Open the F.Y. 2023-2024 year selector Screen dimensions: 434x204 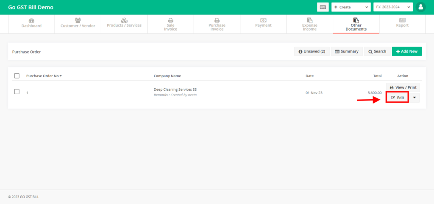(x=392, y=7)
